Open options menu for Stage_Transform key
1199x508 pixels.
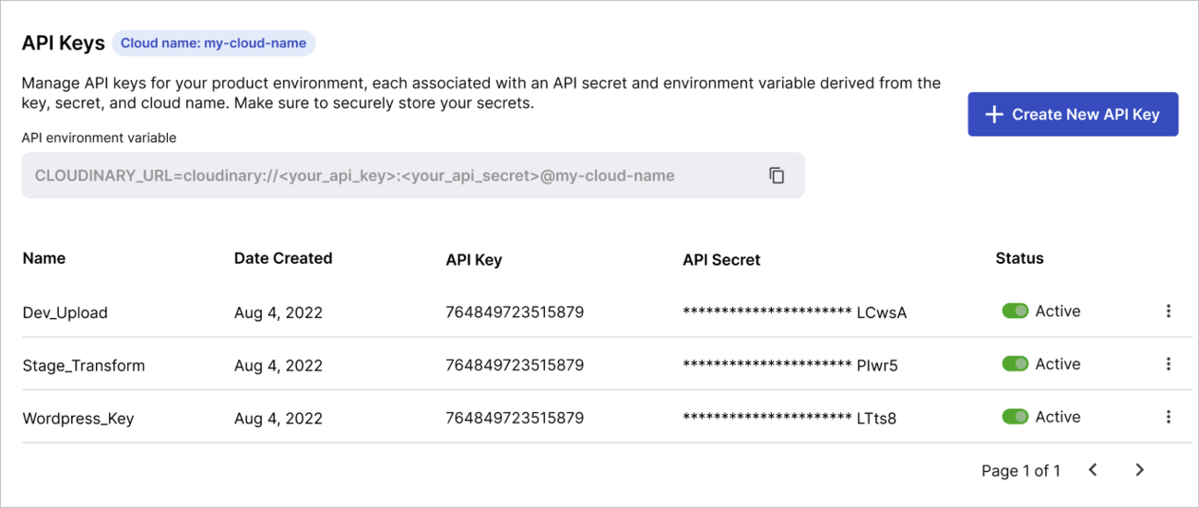pyautogui.click(x=1168, y=364)
